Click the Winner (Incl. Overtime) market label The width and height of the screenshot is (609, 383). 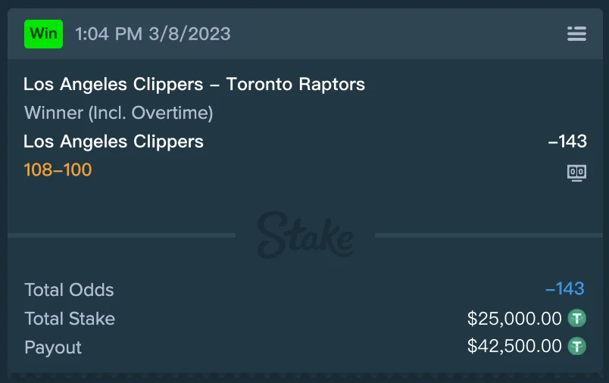coord(118,113)
